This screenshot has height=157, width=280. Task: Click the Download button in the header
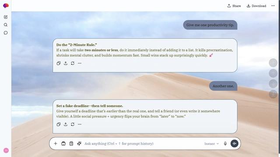(256, 6)
